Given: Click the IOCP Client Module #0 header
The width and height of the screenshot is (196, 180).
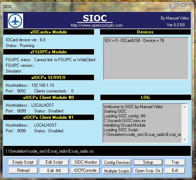Looking at the screenshot, I should [x=48, y=97].
